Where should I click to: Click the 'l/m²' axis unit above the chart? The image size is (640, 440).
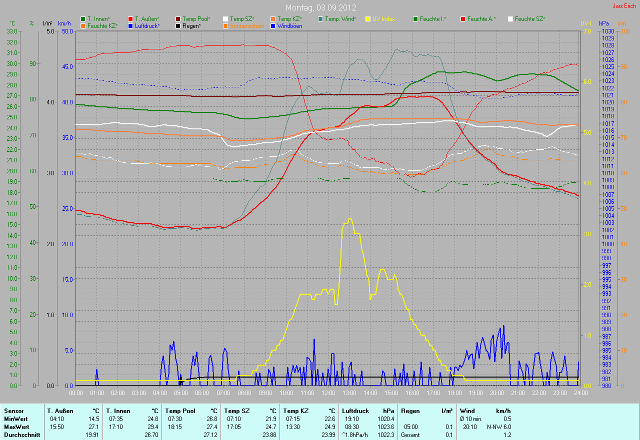(47, 23)
